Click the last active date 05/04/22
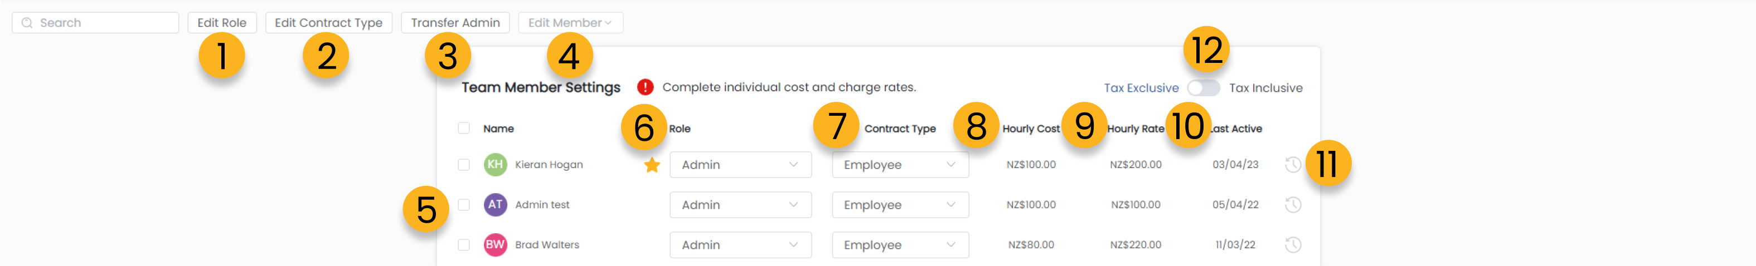The width and height of the screenshot is (1756, 266). [x=1235, y=205]
